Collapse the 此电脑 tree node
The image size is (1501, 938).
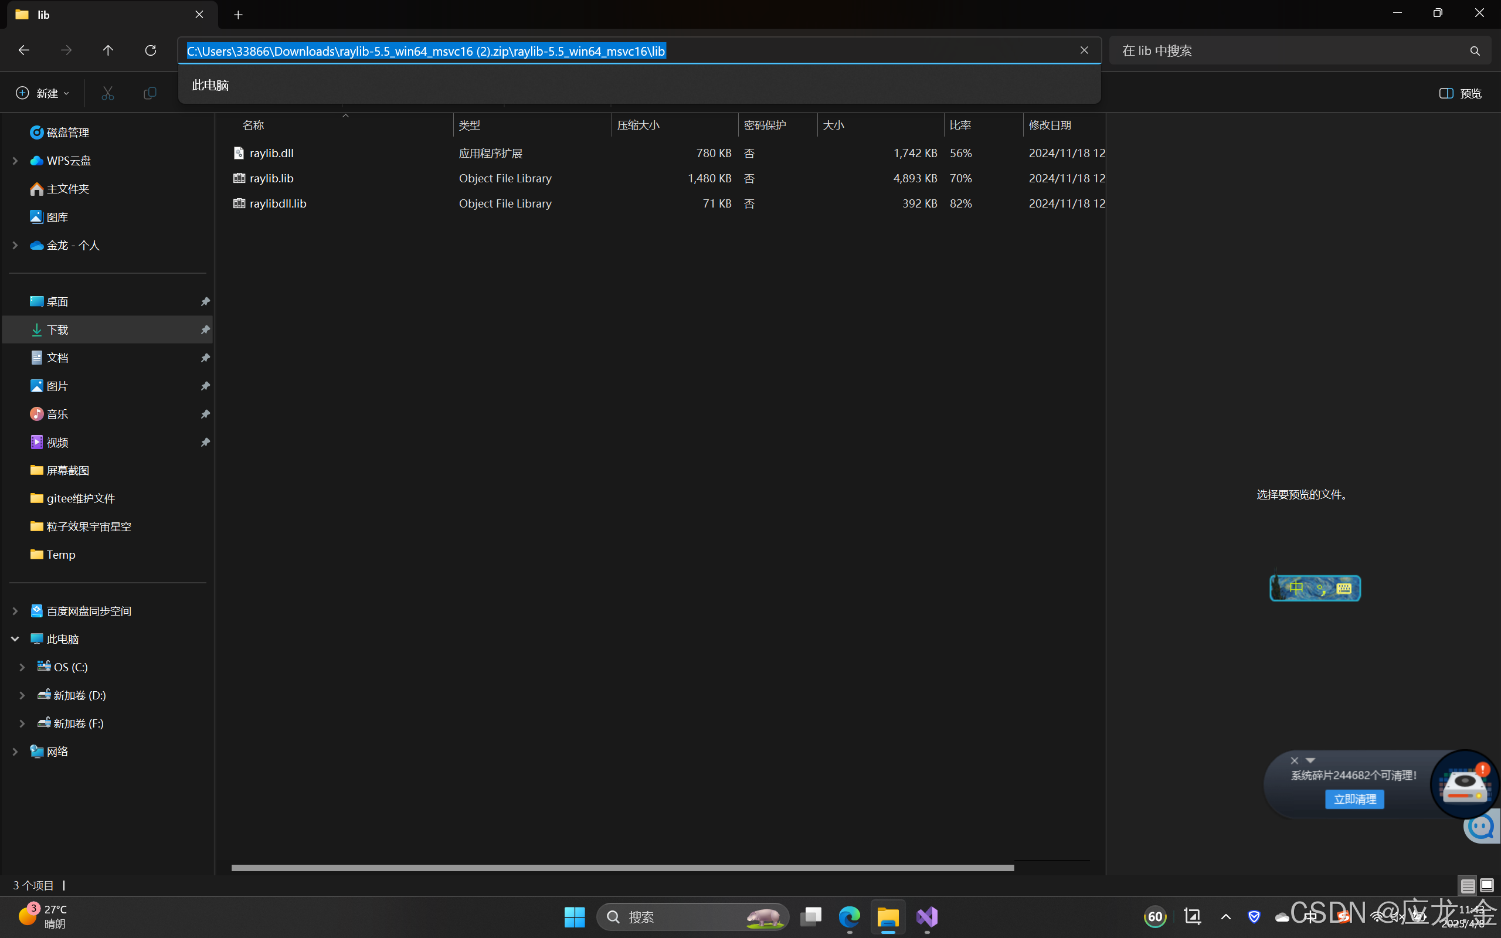click(14, 638)
